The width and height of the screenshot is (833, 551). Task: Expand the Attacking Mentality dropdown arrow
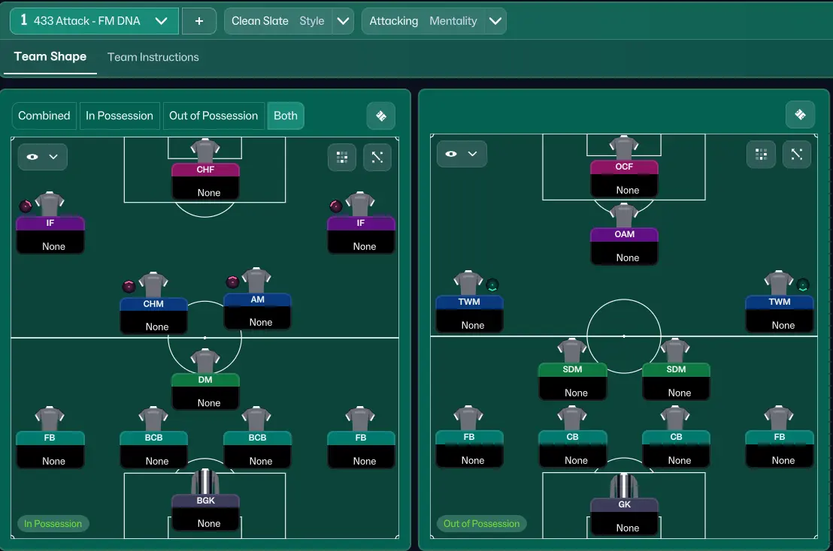tap(495, 21)
